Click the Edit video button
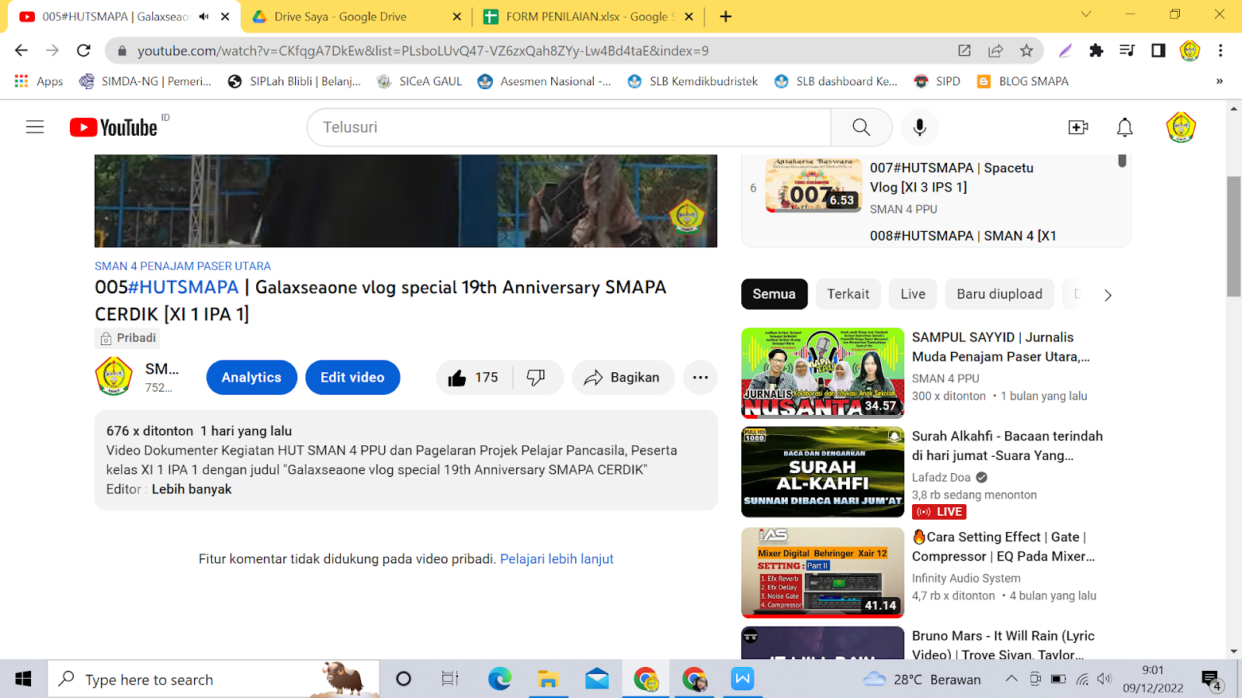Screen dimensions: 1242x698 pyautogui.click(x=352, y=378)
